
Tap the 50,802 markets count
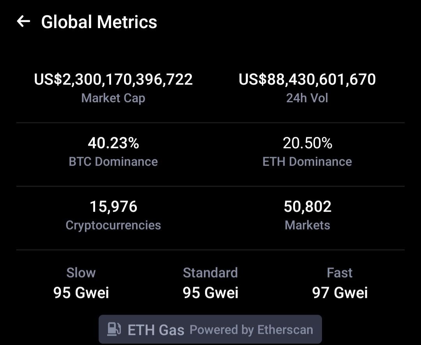click(x=308, y=206)
